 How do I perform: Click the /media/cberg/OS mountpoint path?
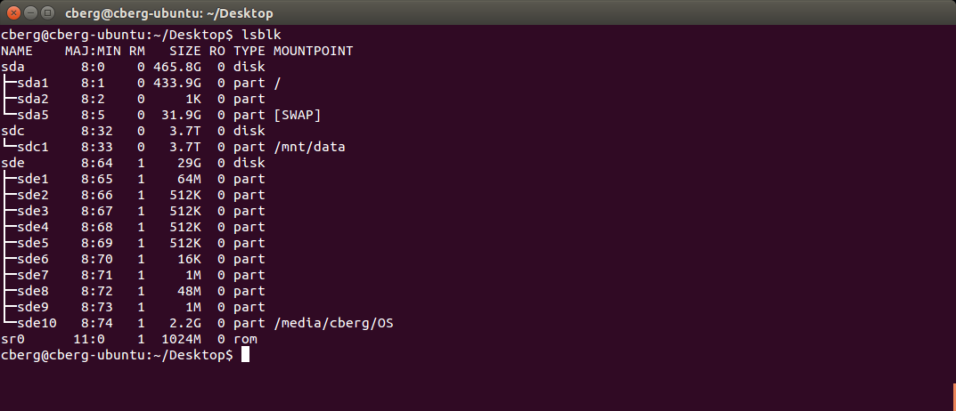(x=333, y=323)
